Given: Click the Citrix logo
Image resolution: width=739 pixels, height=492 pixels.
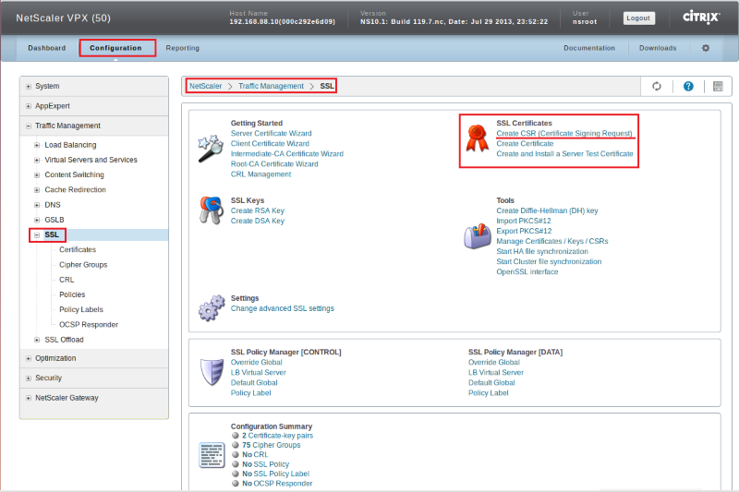Looking at the screenshot, I should 701,18.
